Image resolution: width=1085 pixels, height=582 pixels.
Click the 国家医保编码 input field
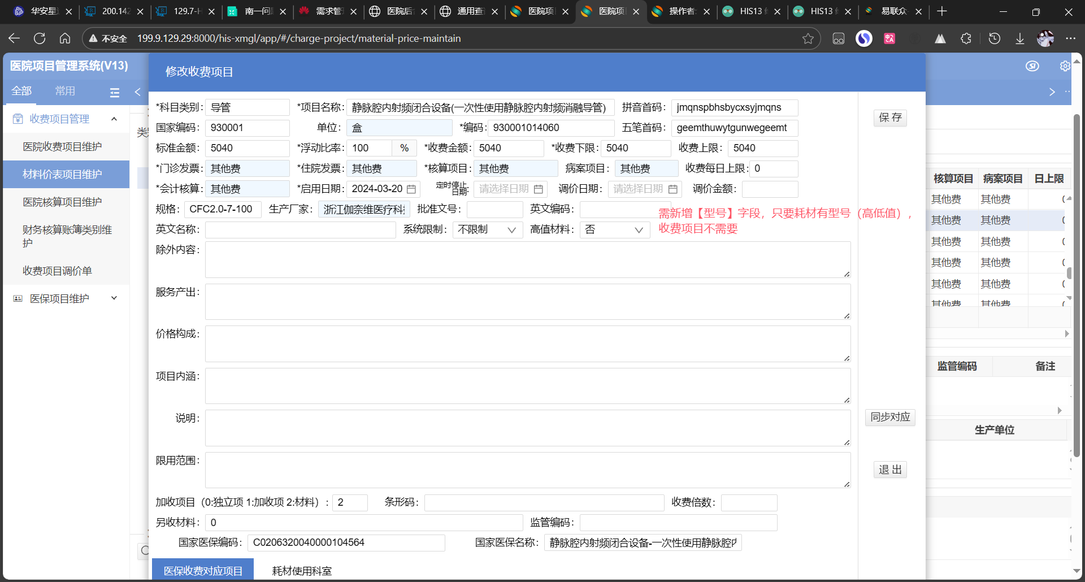346,542
